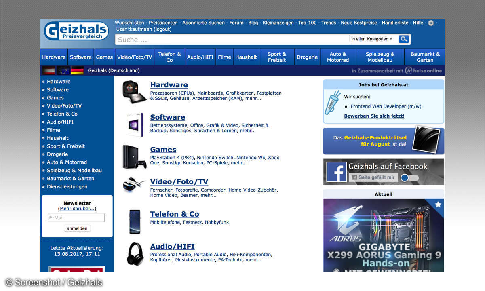This screenshot has height=291, width=485.
Task: Select Haushalt in the sidebar list
Action: coord(58,138)
